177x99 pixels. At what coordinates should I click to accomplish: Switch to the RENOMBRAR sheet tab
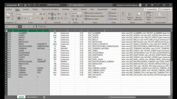pos(32,97)
